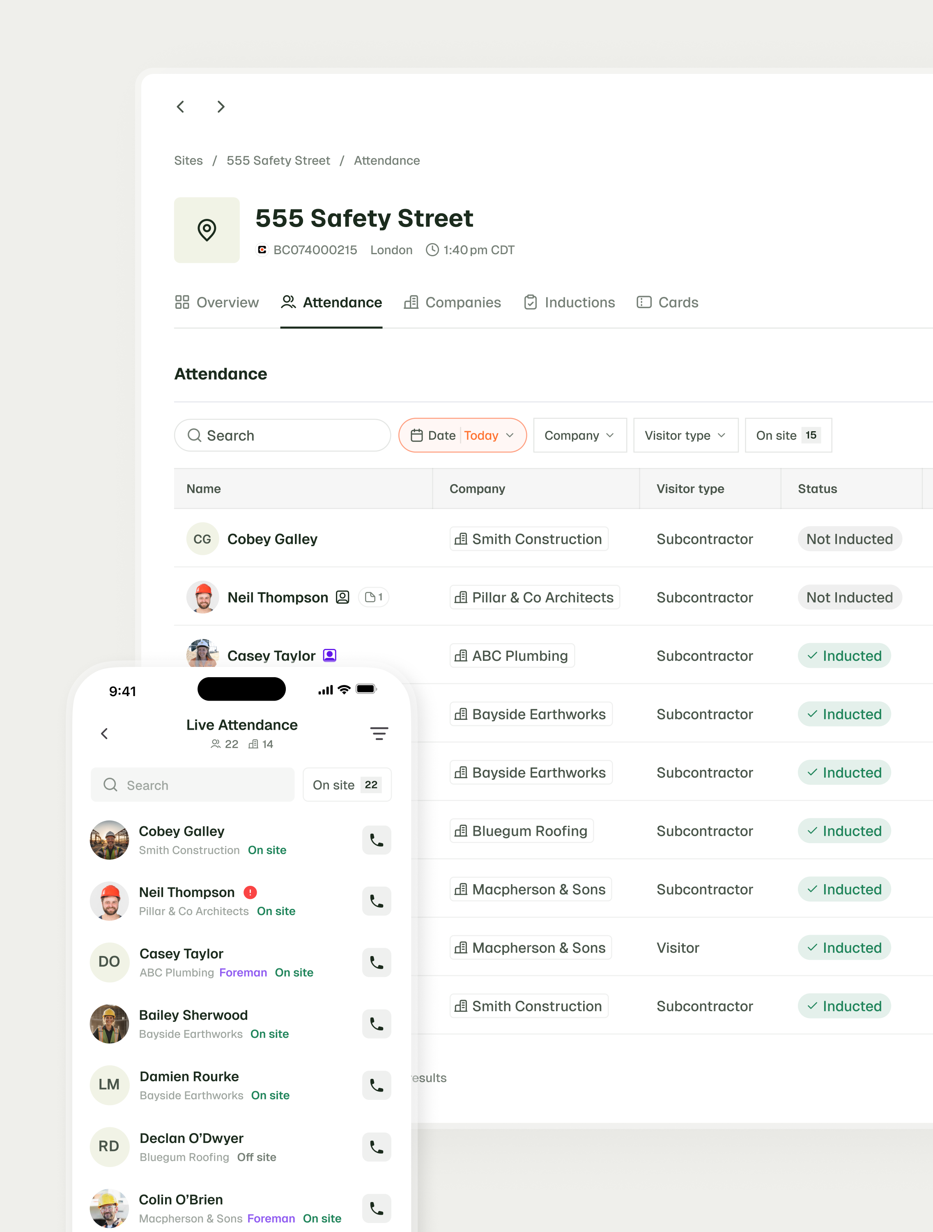933x1232 pixels.
Task: Click Neil Thompson's avatar in the table
Action: (202, 597)
